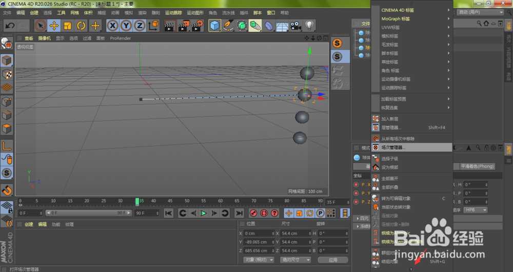The width and height of the screenshot is (513, 272).
Task: Select the Points mode icon
Action: click(7, 101)
